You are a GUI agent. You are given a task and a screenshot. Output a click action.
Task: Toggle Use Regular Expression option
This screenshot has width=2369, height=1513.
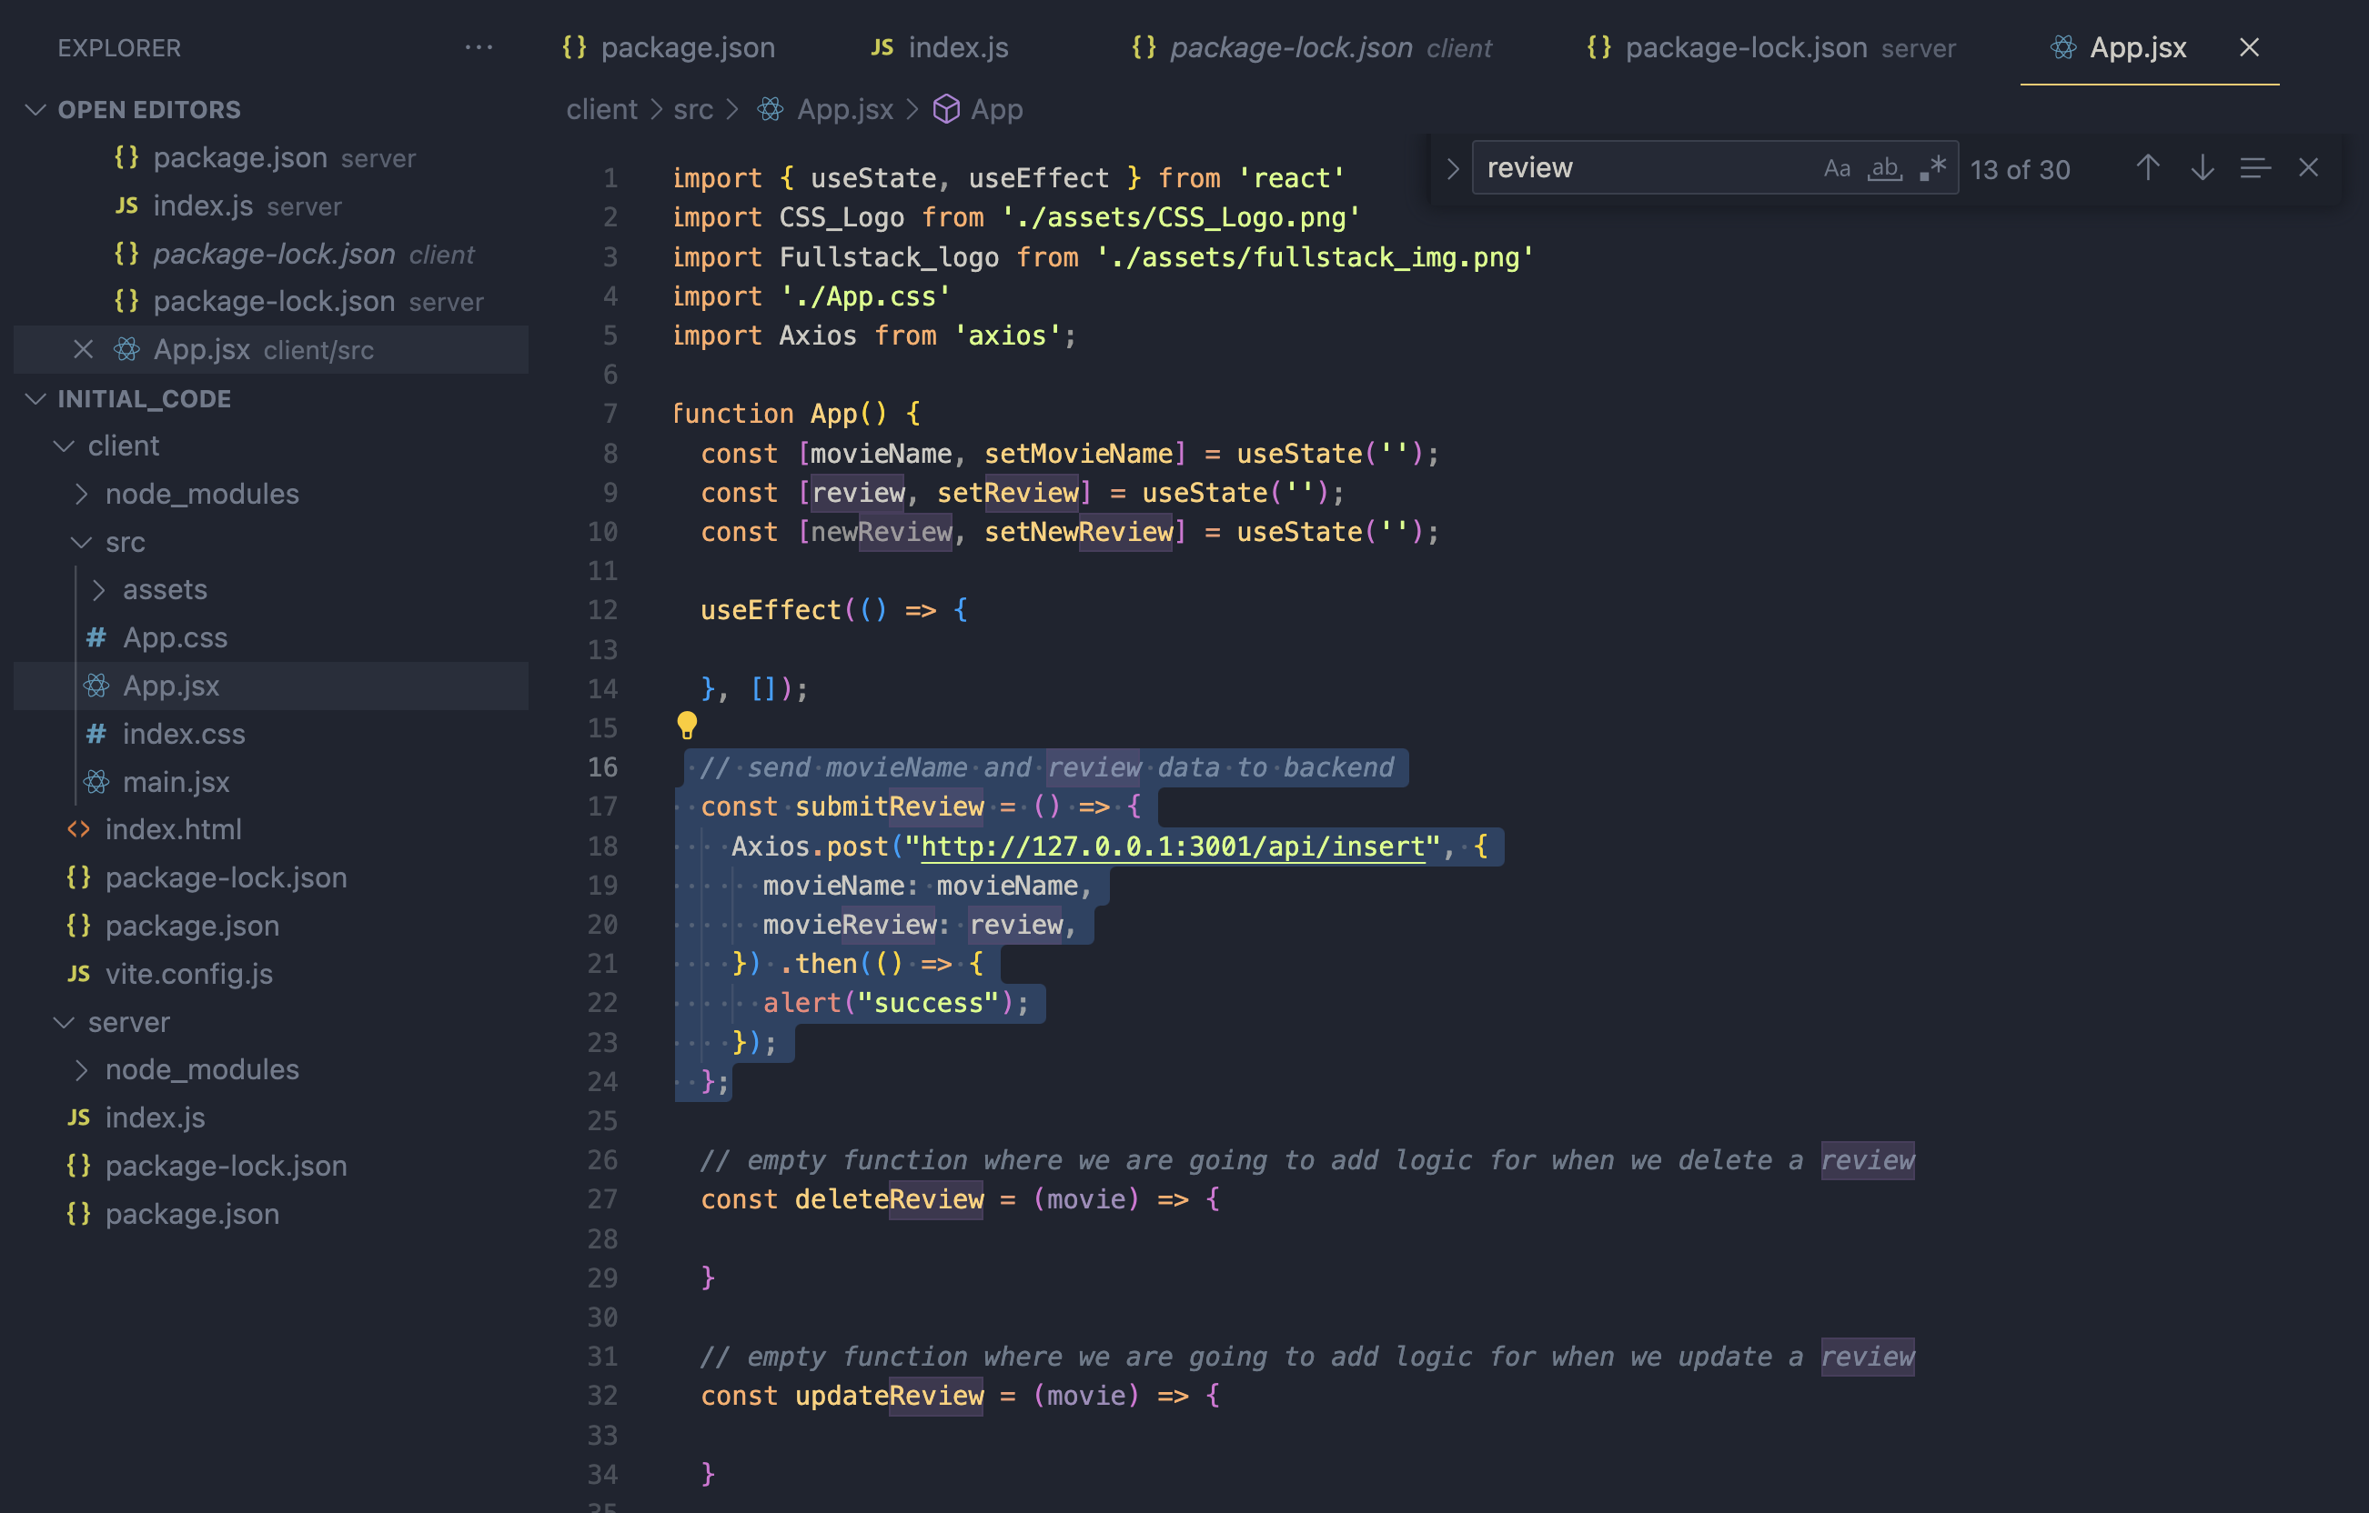(x=1932, y=168)
